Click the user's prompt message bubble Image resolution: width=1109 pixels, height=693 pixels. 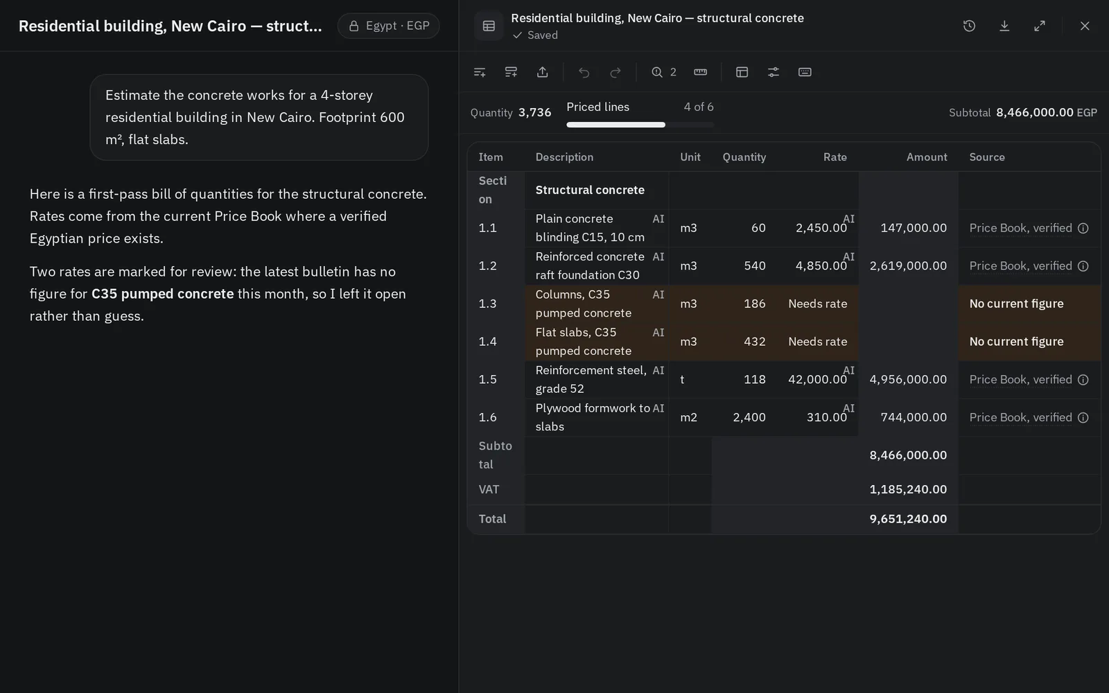tap(259, 117)
